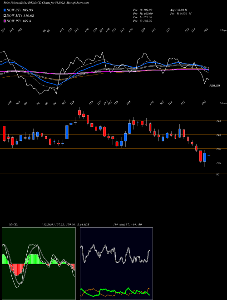The height and width of the screenshot is (300, 227).
Task: Click the magenta DOW PT legend swatch
Action: pyautogui.click(x=5, y=21)
